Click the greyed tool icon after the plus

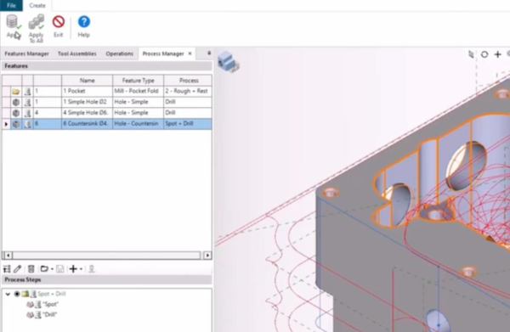pyautogui.click(x=92, y=269)
